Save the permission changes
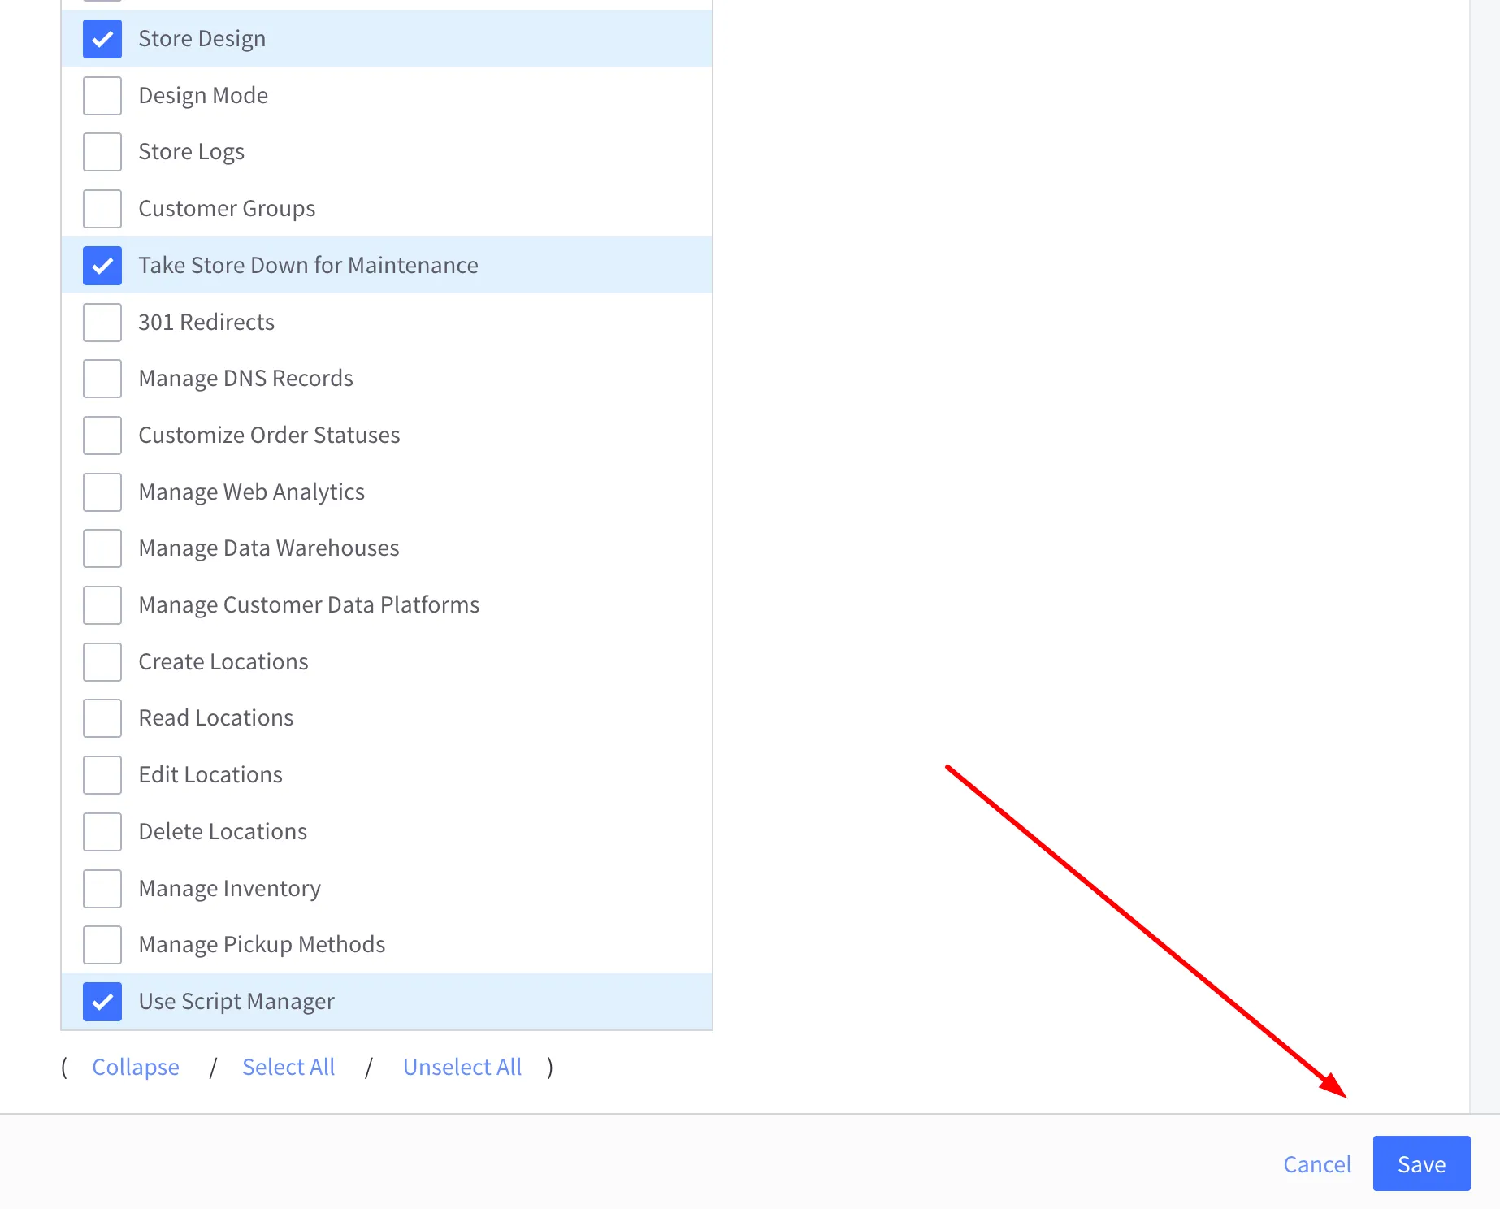Image resolution: width=1500 pixels, height=1209 pixels. (x=1421, y=1163)
